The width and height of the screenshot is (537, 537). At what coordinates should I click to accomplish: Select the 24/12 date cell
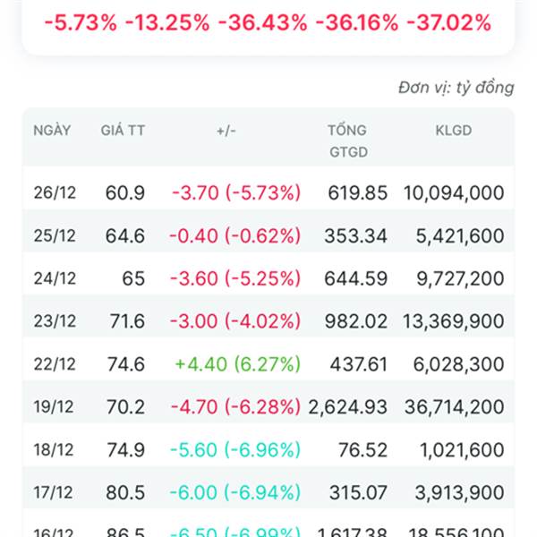pyautogui.click(x=55, y=278)
